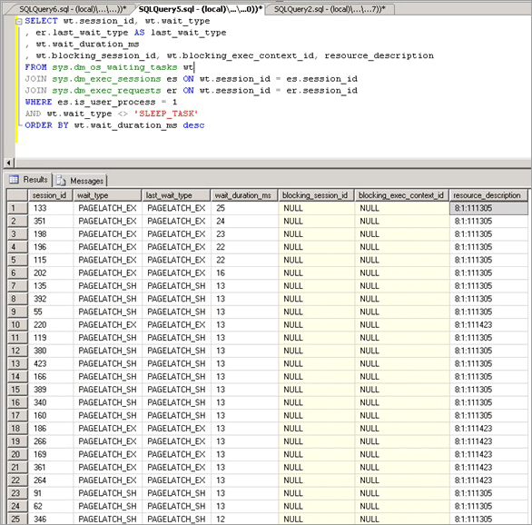Click the wait_type column header
Viewport: 532px width, 525px height.
[x=107, y=195]
